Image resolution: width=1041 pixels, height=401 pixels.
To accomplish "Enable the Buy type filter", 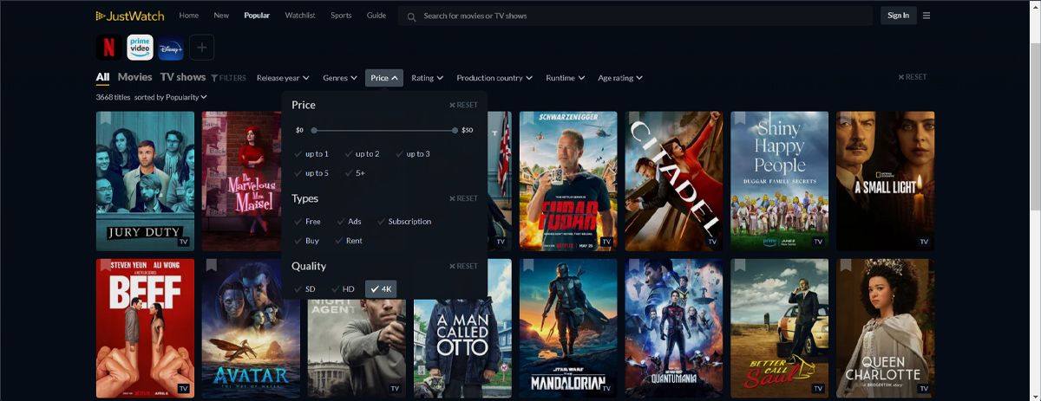I will click(307, 241).
